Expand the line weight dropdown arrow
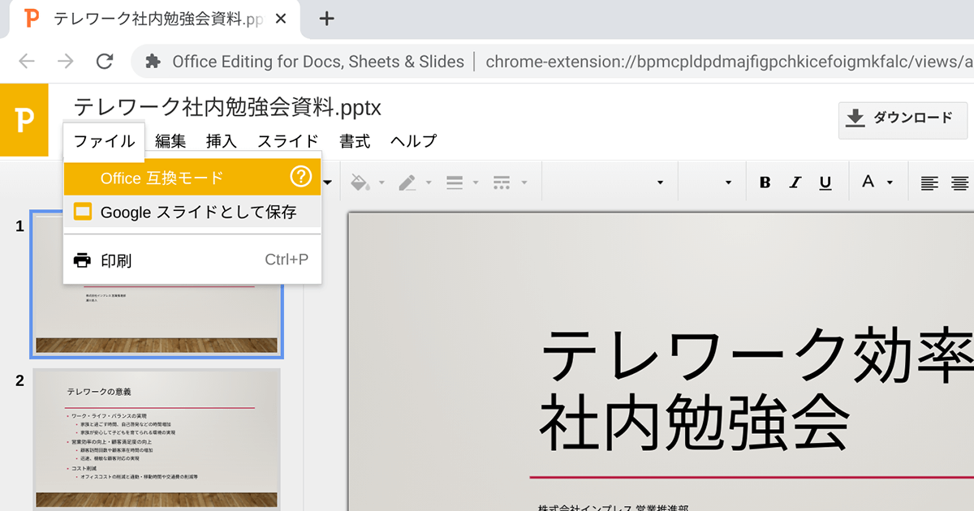The width and height of the screenshot is (974, 511). click(476, 183)
